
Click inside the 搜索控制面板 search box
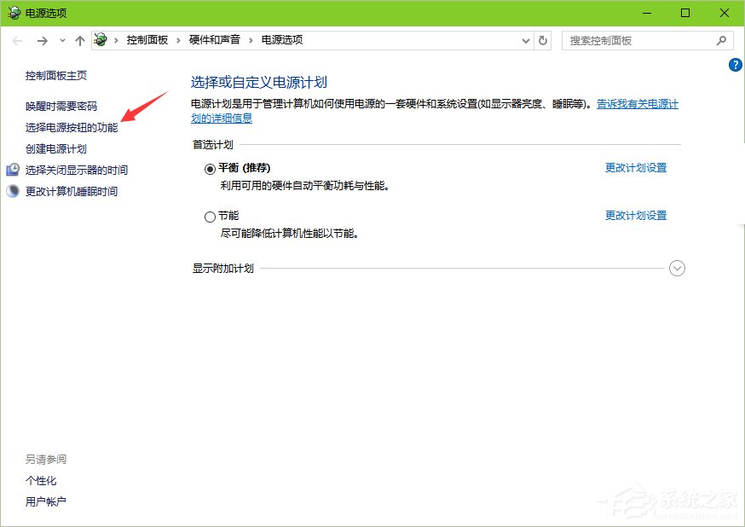[x=639, y=39]
